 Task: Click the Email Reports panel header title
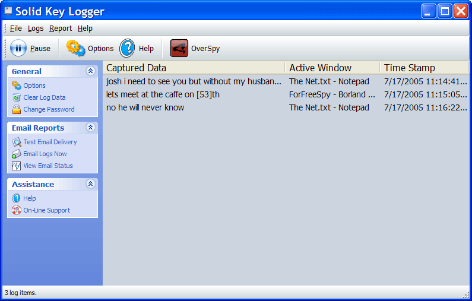point(38,128)
